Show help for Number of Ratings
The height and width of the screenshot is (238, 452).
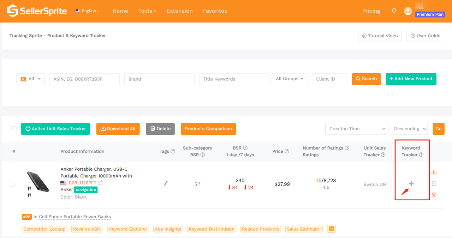click(x=347, y=148)
